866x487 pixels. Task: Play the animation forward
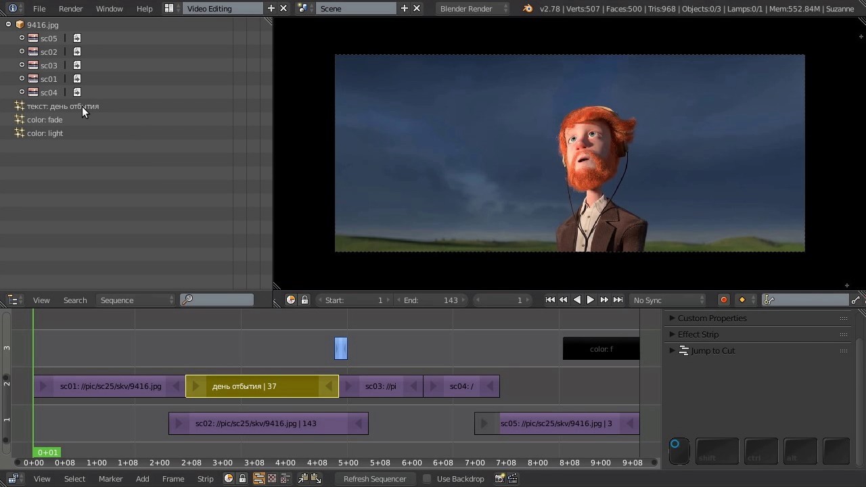point(590,300)
